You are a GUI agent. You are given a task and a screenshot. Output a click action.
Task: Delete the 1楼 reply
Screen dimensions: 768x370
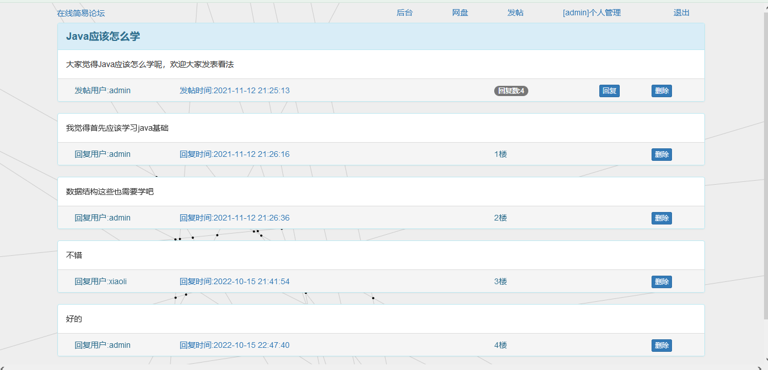(x=661, y=155)
